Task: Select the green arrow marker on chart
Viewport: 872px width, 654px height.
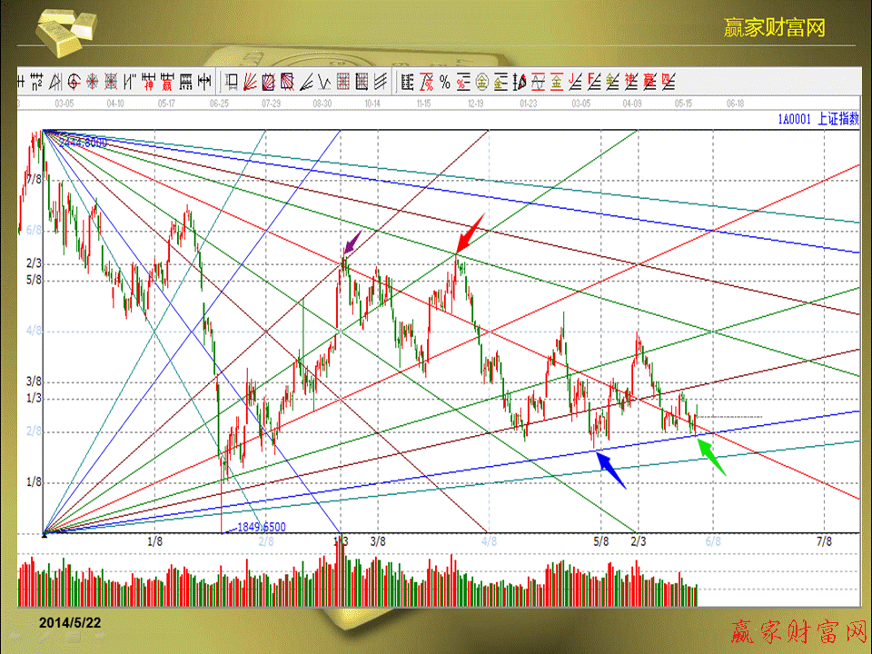Action: (712, 454)
